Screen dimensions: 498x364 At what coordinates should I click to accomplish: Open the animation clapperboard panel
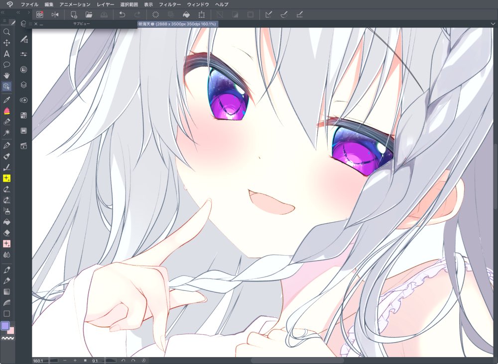23,146
